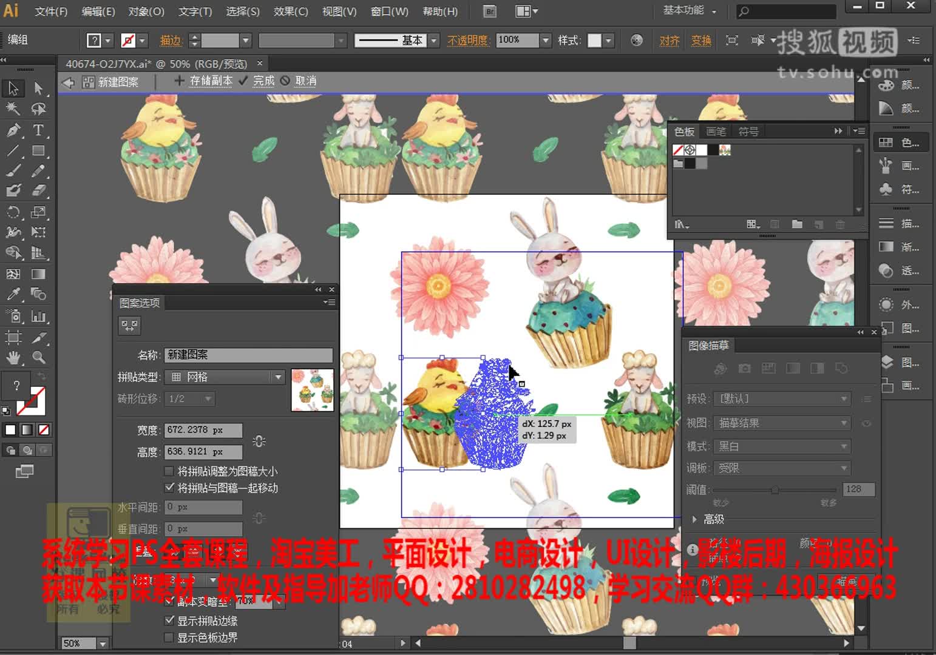
Task: Toggle 'Show Tile Edge' checkbox
Action: point(169,620)
